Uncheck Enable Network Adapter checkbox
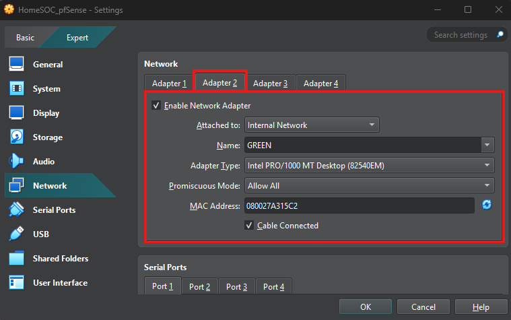 (x=157, y=106)
